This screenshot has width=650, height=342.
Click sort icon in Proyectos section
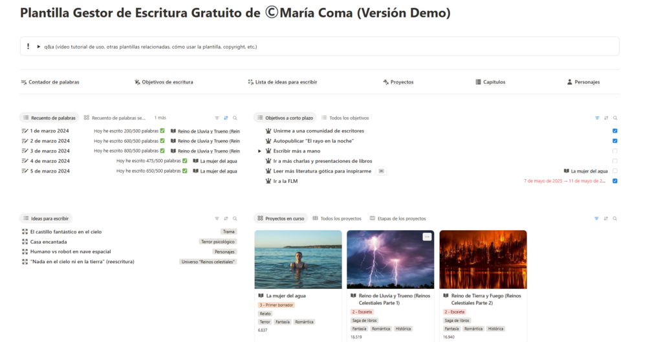(605, 219)
